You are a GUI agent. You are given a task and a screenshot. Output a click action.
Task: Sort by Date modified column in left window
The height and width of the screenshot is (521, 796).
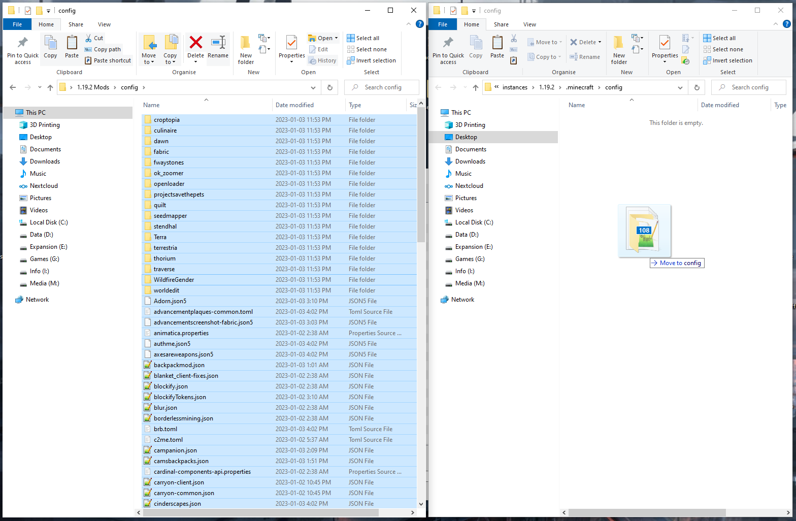[308, 105]
